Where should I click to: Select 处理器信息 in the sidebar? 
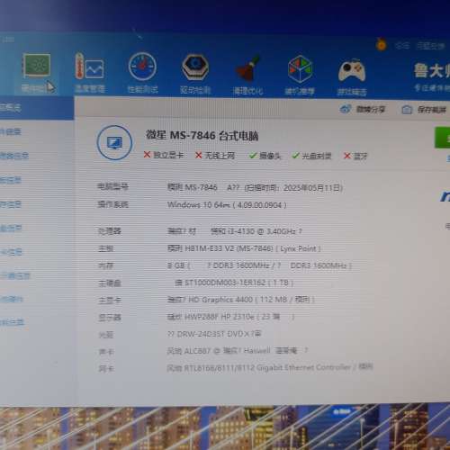tap(14, 156)
